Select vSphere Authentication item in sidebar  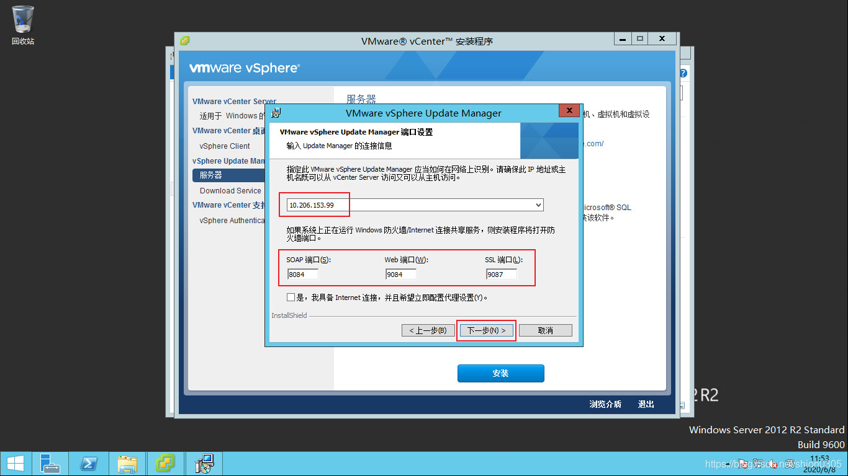pos(232,221)
